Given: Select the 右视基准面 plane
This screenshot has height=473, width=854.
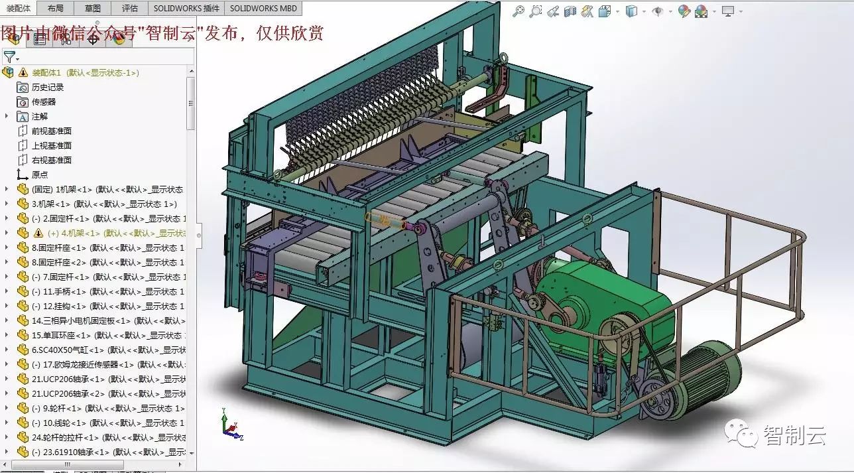Looking at the screenshot, I should pyautogui.click(x=52, y=160).
